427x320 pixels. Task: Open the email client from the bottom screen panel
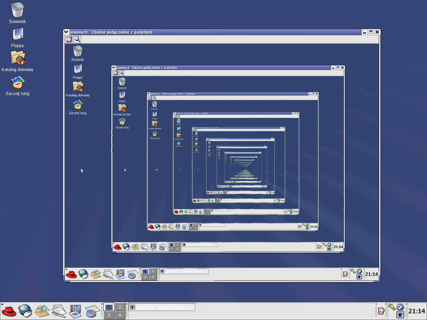(x=42, y=311)
